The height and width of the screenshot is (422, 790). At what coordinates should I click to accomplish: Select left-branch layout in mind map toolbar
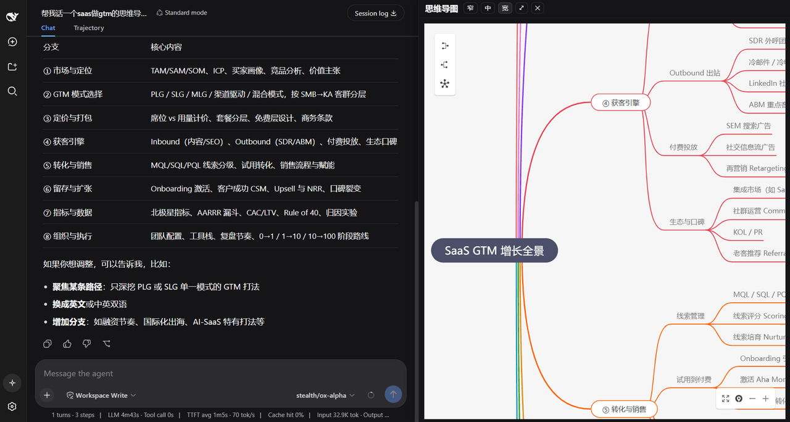(x=445, y=65)
